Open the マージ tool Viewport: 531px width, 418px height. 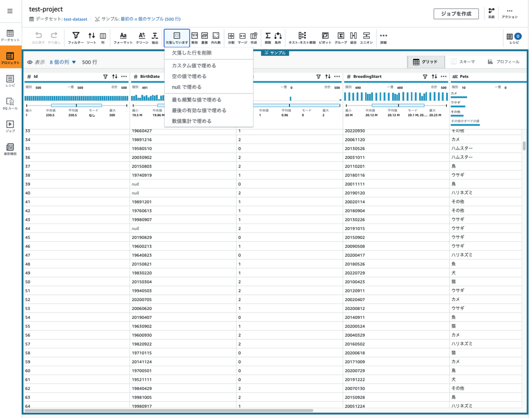(242, 38)
